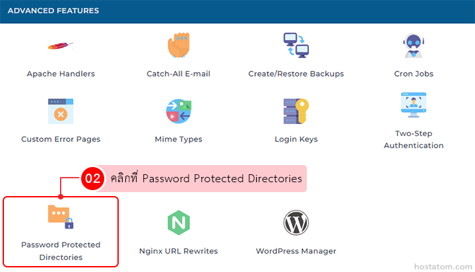
Task: Click the Cron Jobs text label
Action: [x=414, y=74]
